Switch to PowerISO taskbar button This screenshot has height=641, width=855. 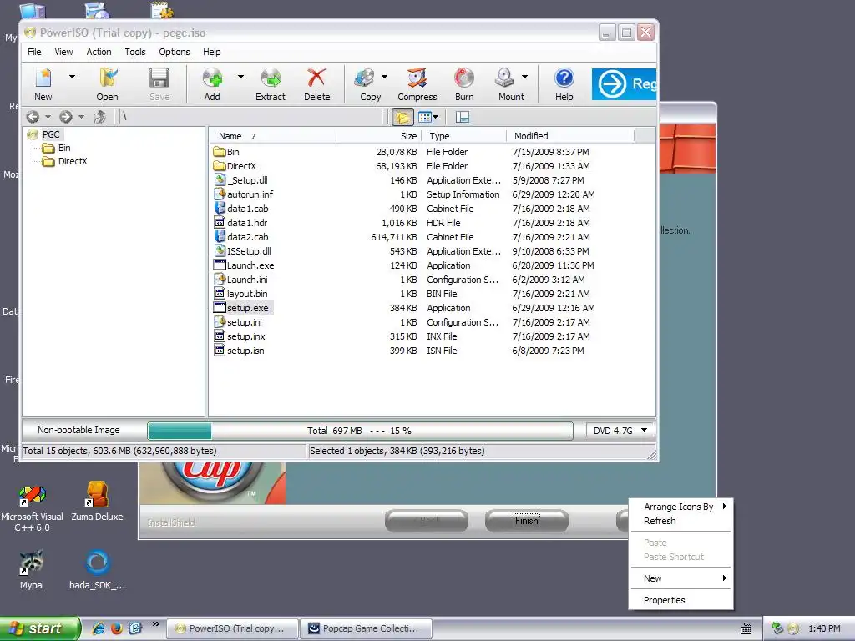[232, 628]
